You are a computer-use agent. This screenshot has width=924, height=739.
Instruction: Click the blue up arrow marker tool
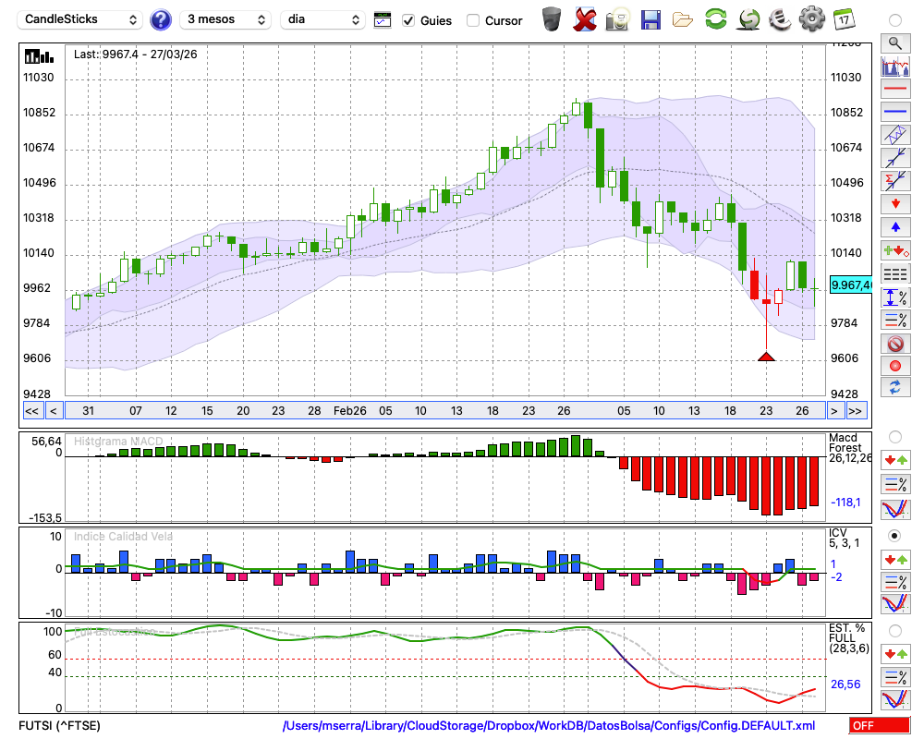pos(895,227)
